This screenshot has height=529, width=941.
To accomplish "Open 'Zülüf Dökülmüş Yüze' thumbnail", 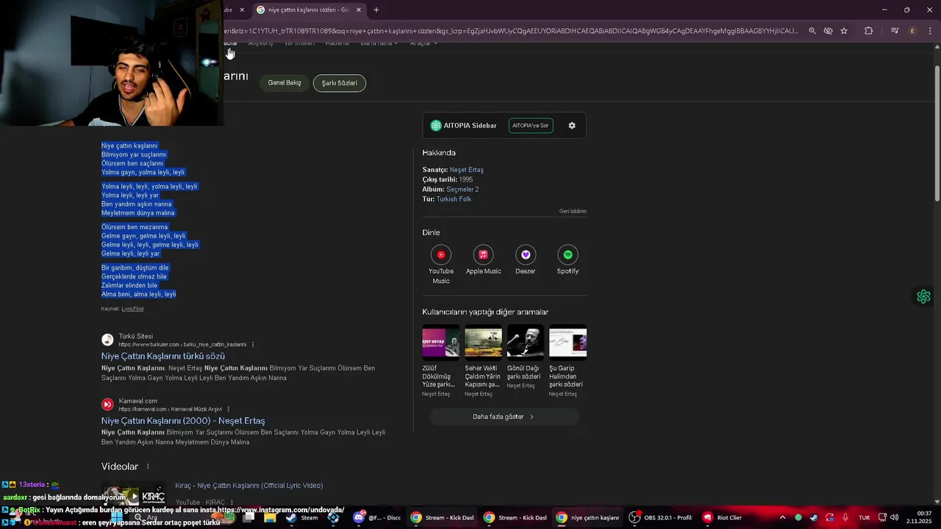I will point(441,342).
